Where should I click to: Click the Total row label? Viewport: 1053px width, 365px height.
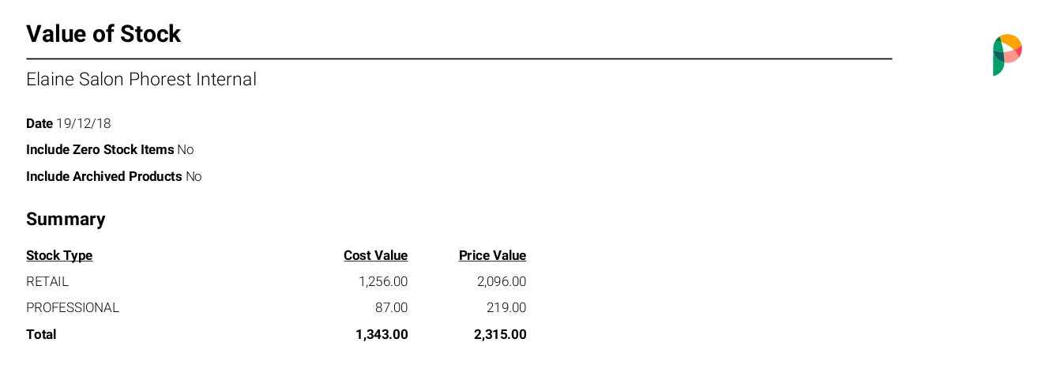tap(41, 334)
